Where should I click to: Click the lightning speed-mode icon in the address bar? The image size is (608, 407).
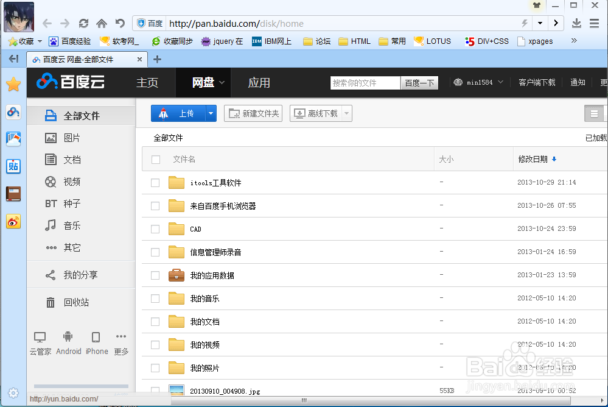coord(525,23)
